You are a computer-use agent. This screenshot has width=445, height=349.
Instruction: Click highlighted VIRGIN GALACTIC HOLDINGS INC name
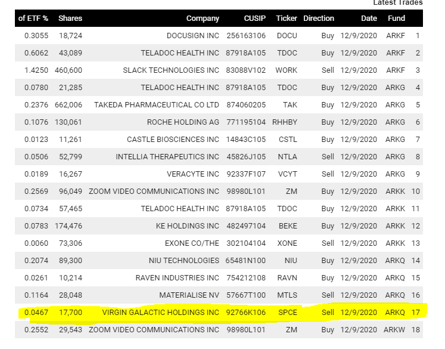tap(161, 313)
